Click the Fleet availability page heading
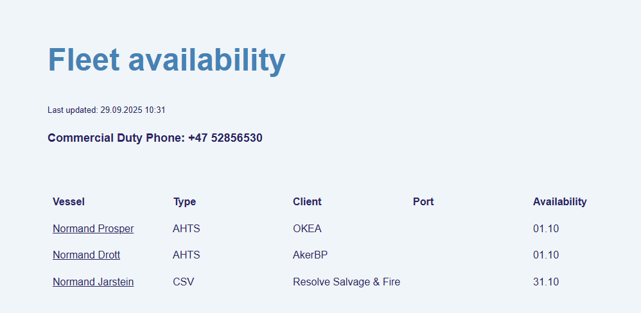The image size is (641, 313). tap(166, 60)
